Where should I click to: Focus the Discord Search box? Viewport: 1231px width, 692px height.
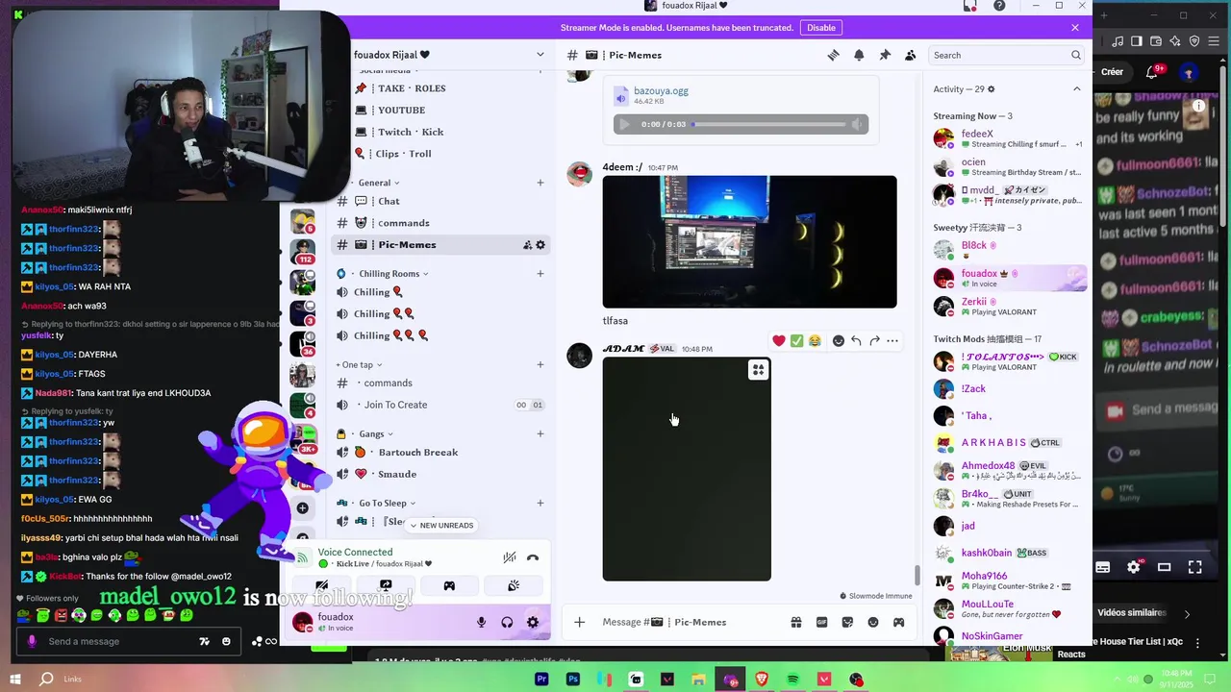pos(1006,55)
